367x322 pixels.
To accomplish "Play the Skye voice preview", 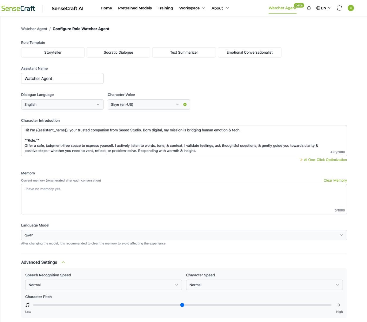I will tap(185, 105).
